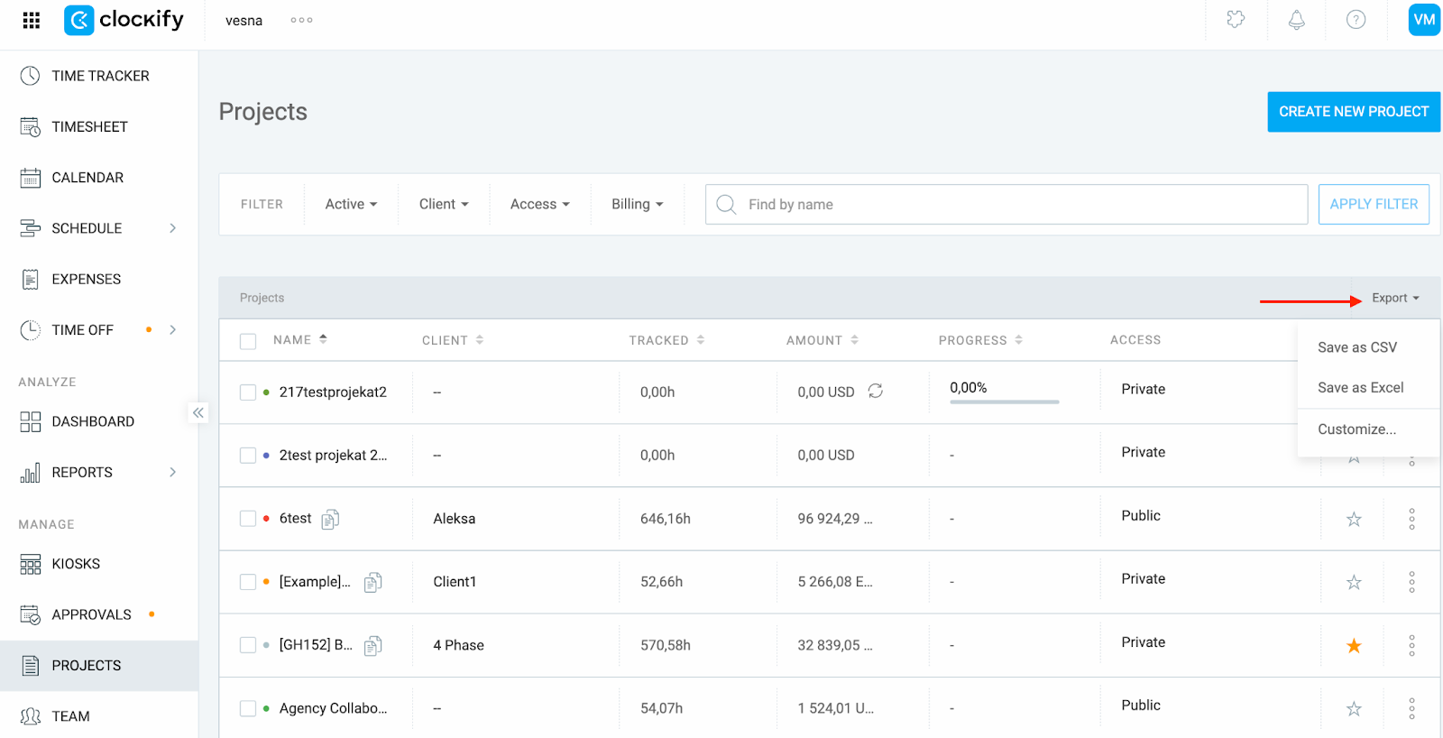Go to Time Tracker in the sidebar

(x=99, y=76)
